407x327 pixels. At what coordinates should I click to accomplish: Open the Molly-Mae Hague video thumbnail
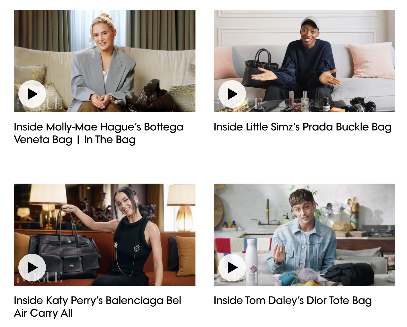pyautogui.click(x=104, y=61)
